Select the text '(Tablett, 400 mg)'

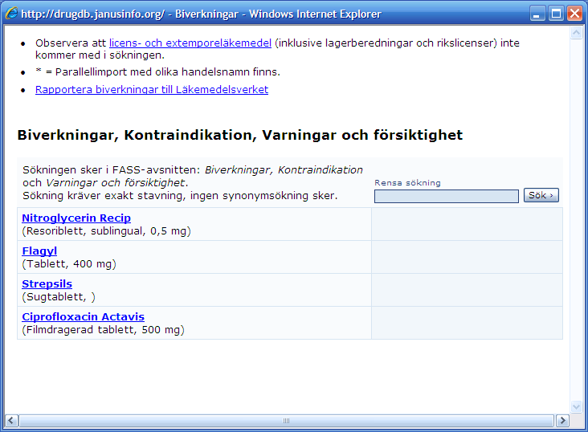[69, 264]
